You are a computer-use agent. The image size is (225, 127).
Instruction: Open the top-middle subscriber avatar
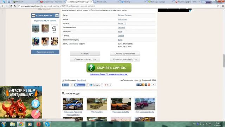point(45,28)
